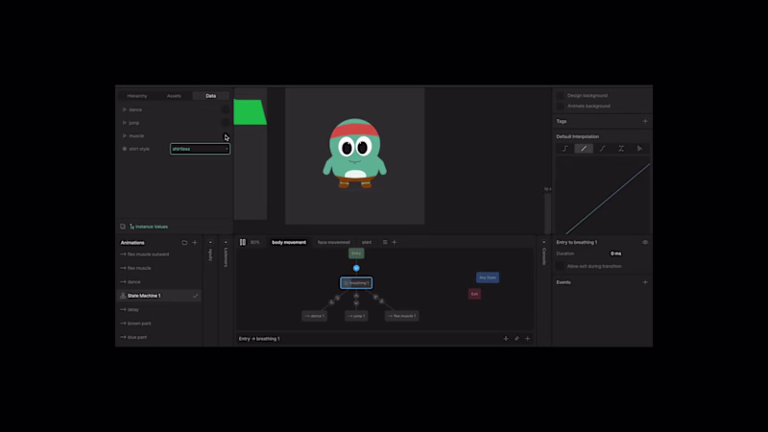This screenshot has height=432, width=768.
Task: Click the state machine icon of State Machine 1
Action: [123, 296]
